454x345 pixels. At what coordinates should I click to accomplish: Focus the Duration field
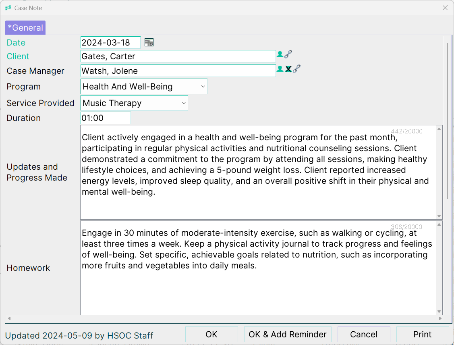(106, 118)
